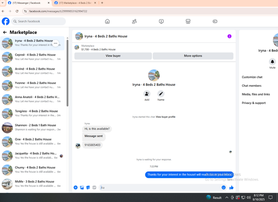This screenshot has height=202, width=278.
Task: Click the Result taskbar item
Action: point(214,198)
